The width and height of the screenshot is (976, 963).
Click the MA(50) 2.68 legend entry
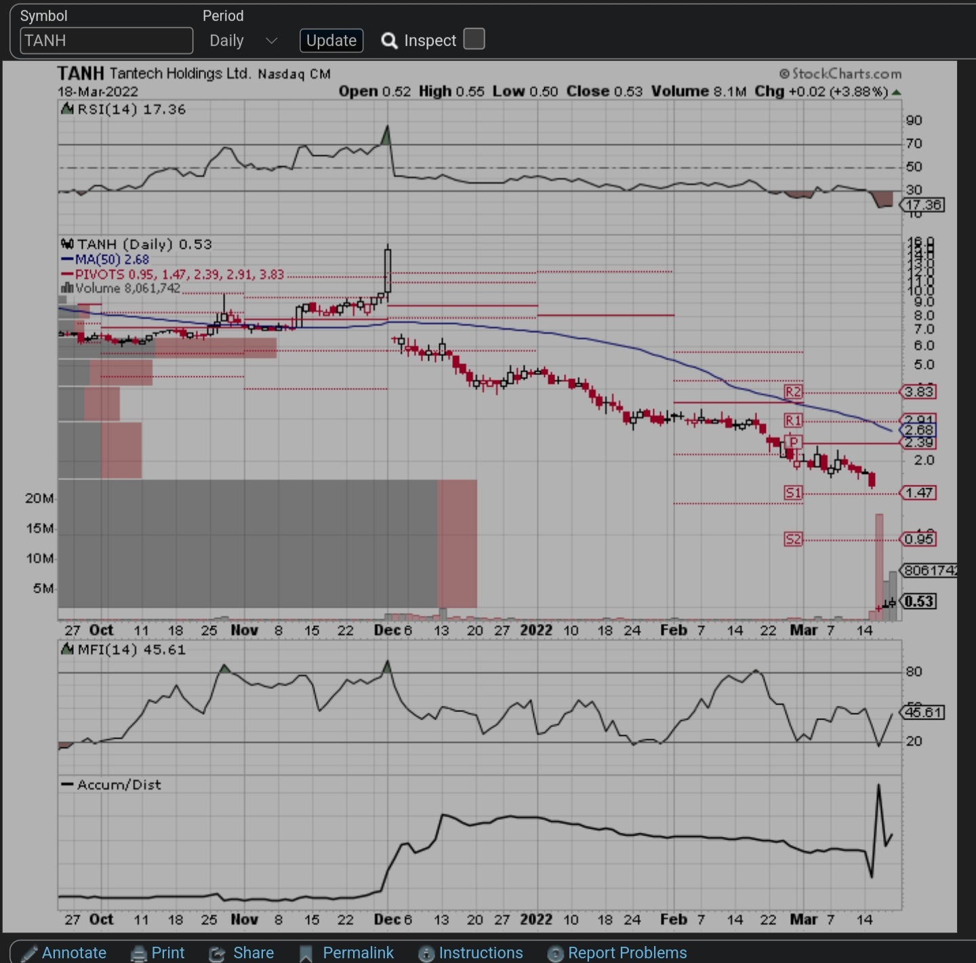tap(106, 260)
